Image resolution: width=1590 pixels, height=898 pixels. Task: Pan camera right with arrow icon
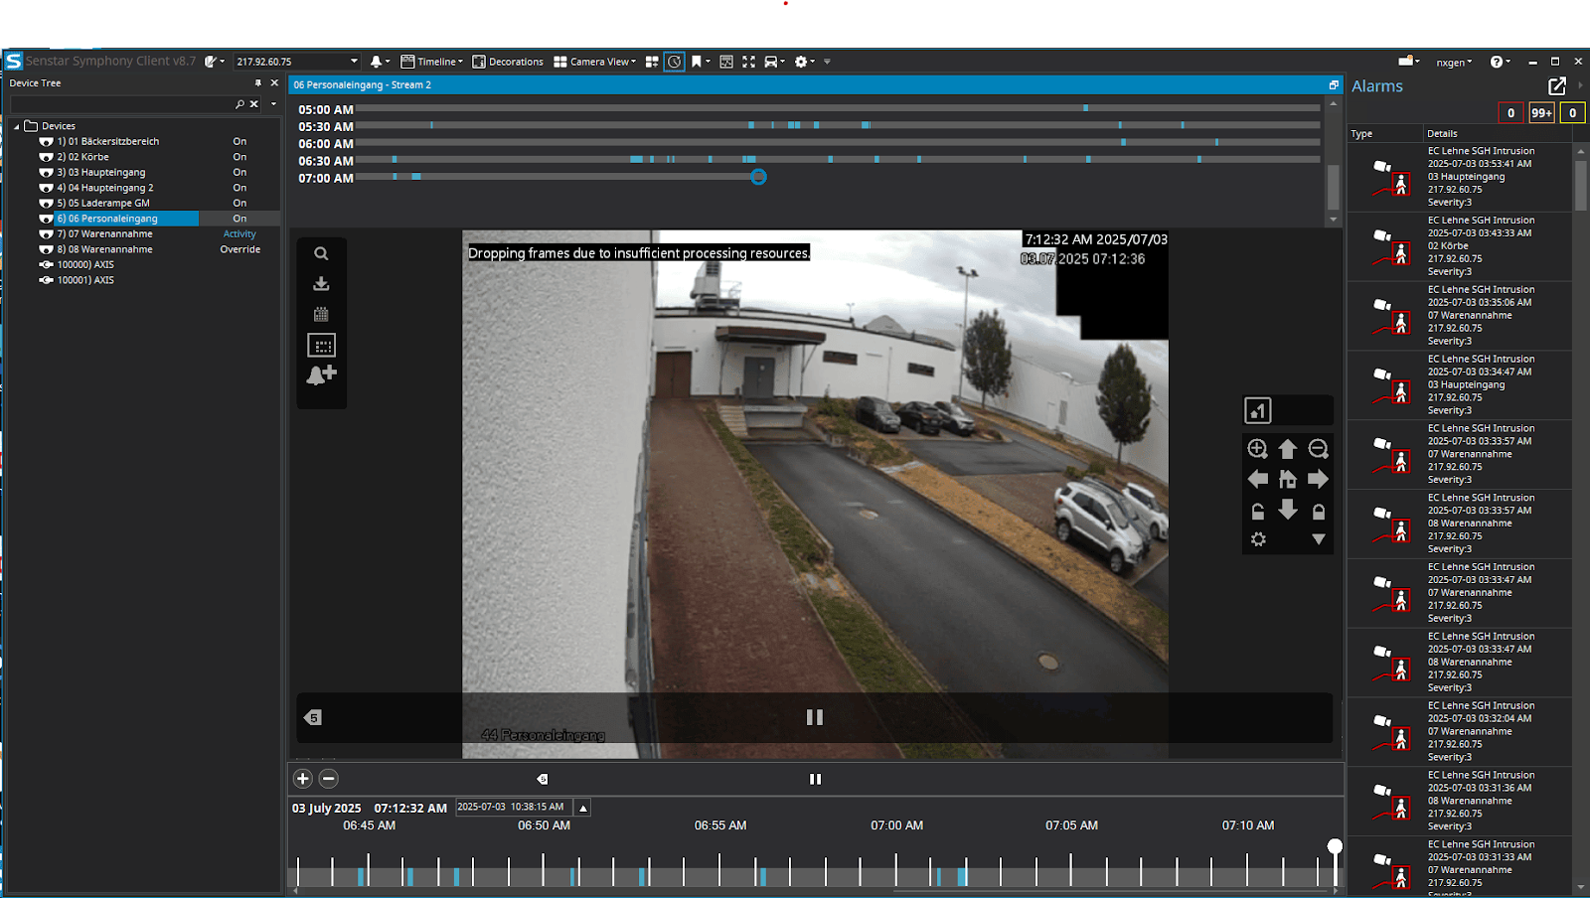pos(1318,480)
